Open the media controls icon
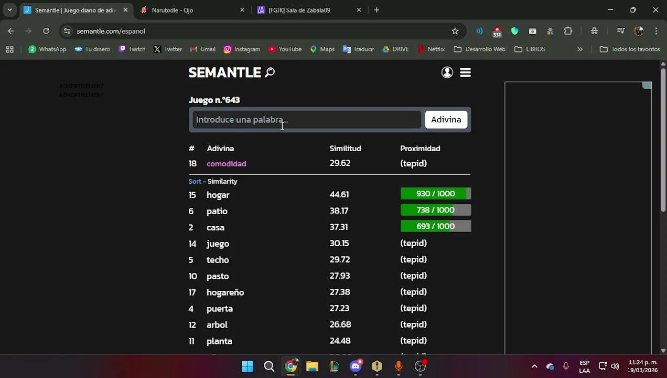This screenshot has height=378, width=667. click(x=621, y=31)
